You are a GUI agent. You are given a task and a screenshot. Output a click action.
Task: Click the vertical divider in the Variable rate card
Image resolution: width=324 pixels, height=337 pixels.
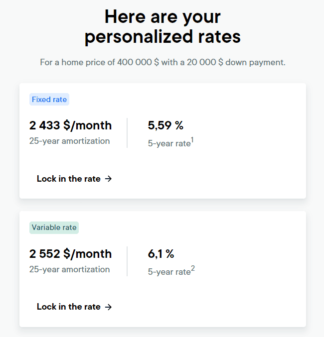pos(127,261)
